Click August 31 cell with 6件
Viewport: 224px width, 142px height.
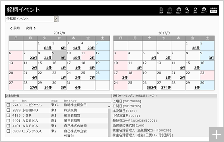tap(74, 85)
